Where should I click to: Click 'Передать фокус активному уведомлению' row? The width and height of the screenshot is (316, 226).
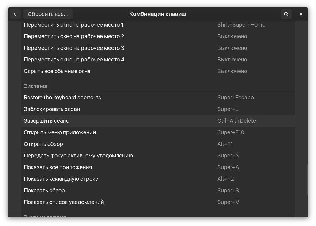158,156
